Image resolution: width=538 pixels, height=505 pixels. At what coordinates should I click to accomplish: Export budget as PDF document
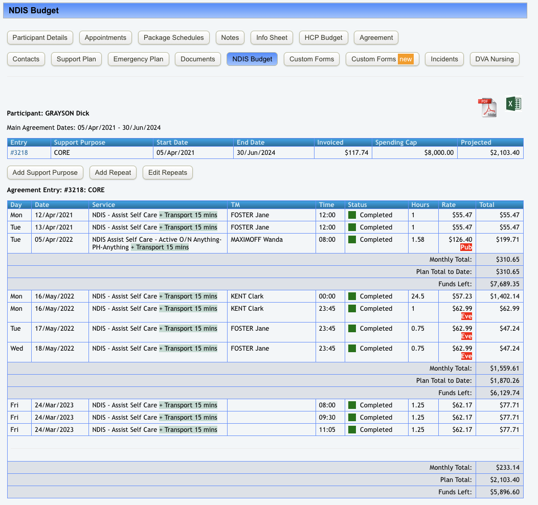click(487, 107)
